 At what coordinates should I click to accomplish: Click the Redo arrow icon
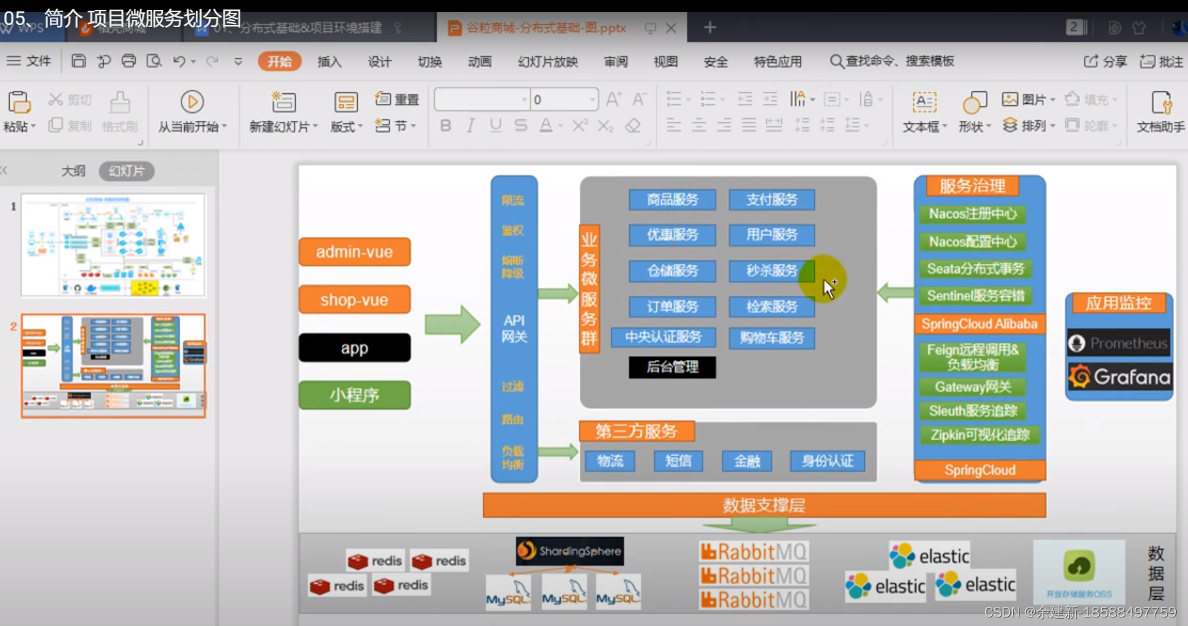(x=212, y=61)
